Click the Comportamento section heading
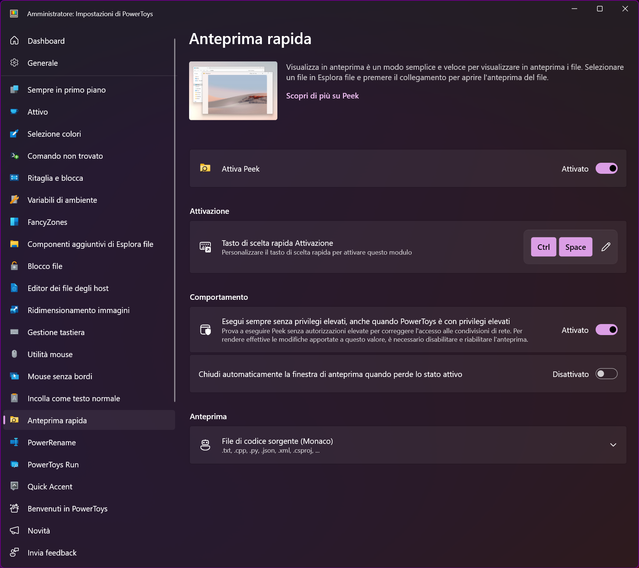639x568 pixels. (219, 297)
